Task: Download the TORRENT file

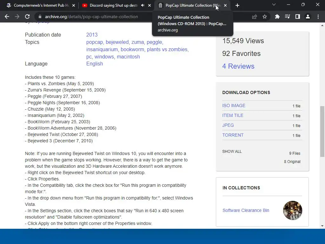Action: (x=233, y=135)
